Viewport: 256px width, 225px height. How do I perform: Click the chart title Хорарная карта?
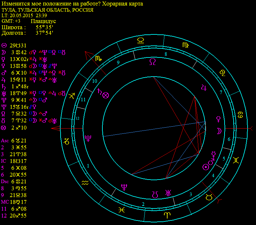tap(122, 4)
